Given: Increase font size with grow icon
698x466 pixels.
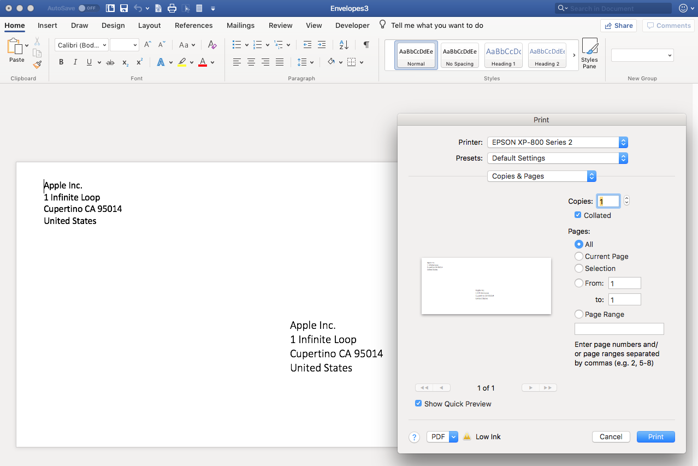Looking at the screenshot, I should click(x=147, y=45).
